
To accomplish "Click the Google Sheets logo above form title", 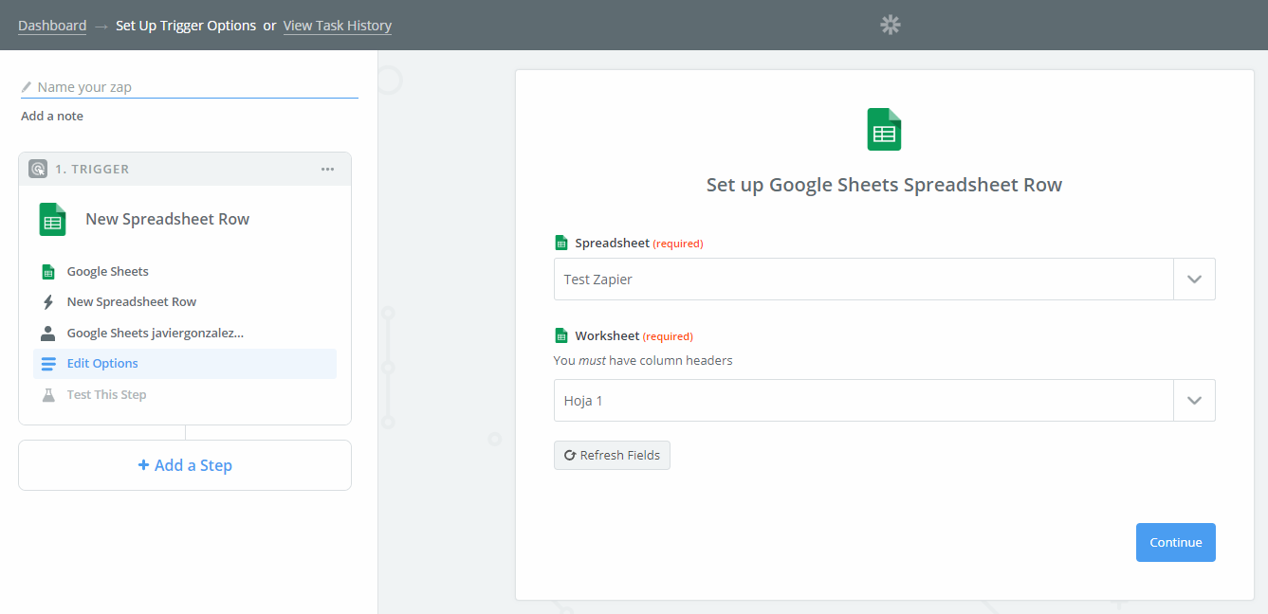I will click(x=884, y=130).
